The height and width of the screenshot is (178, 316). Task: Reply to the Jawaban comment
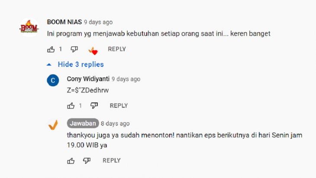[112, 161]
